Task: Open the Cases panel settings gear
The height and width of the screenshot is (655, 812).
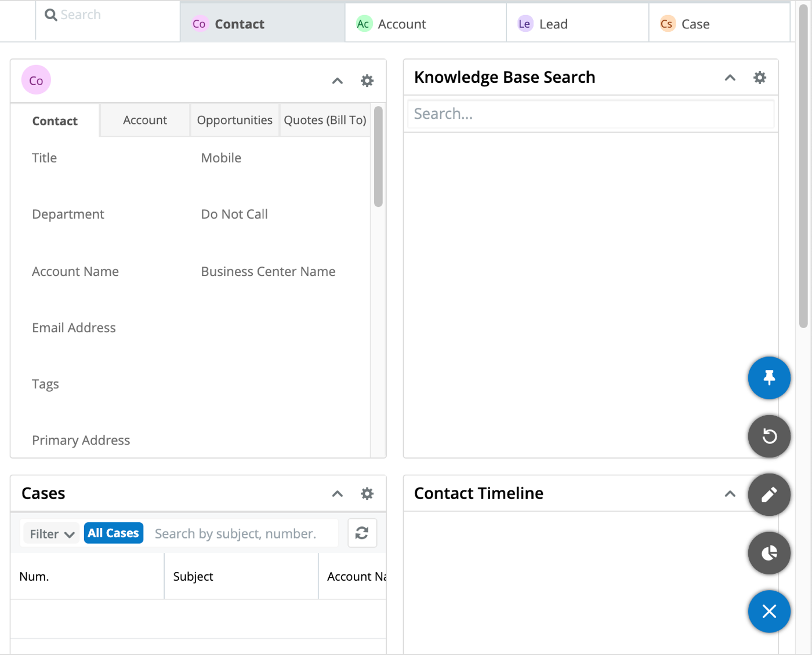Action: click(367, 493)
